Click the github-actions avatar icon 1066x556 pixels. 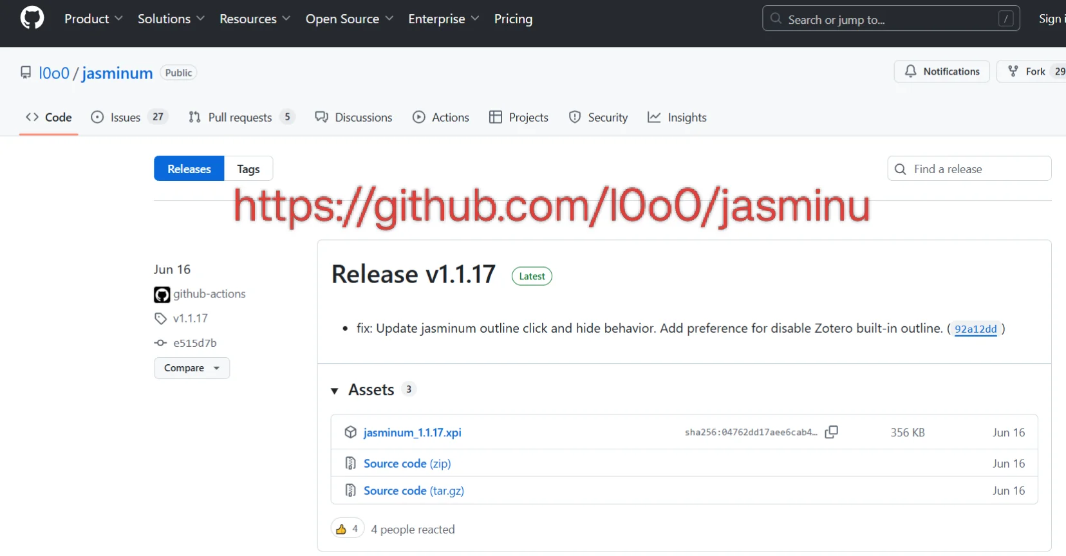point(162,294)
